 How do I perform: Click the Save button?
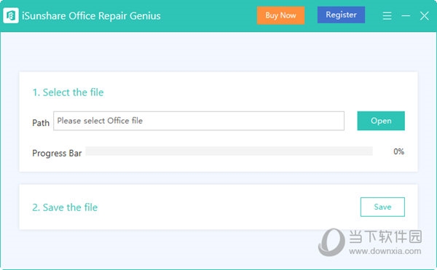coord(382,207)
